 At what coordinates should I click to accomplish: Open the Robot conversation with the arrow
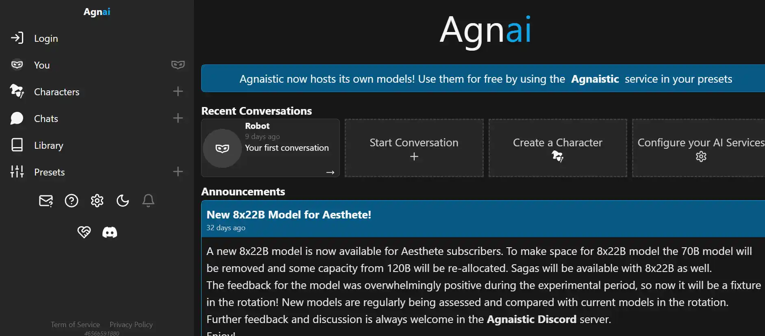point(330,173)
